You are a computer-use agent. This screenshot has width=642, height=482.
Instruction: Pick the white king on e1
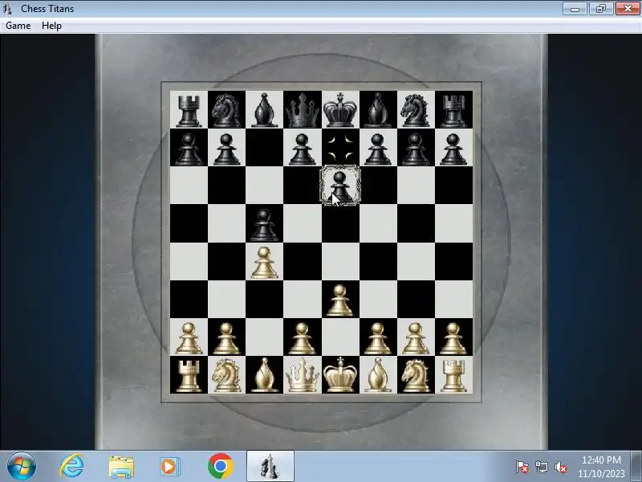point(339,375)
